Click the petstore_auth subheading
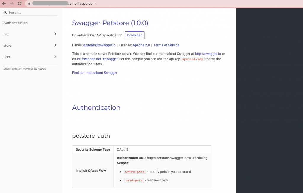Image resolution: width=303 pixels, height=193 pixels. click(91, 136)
